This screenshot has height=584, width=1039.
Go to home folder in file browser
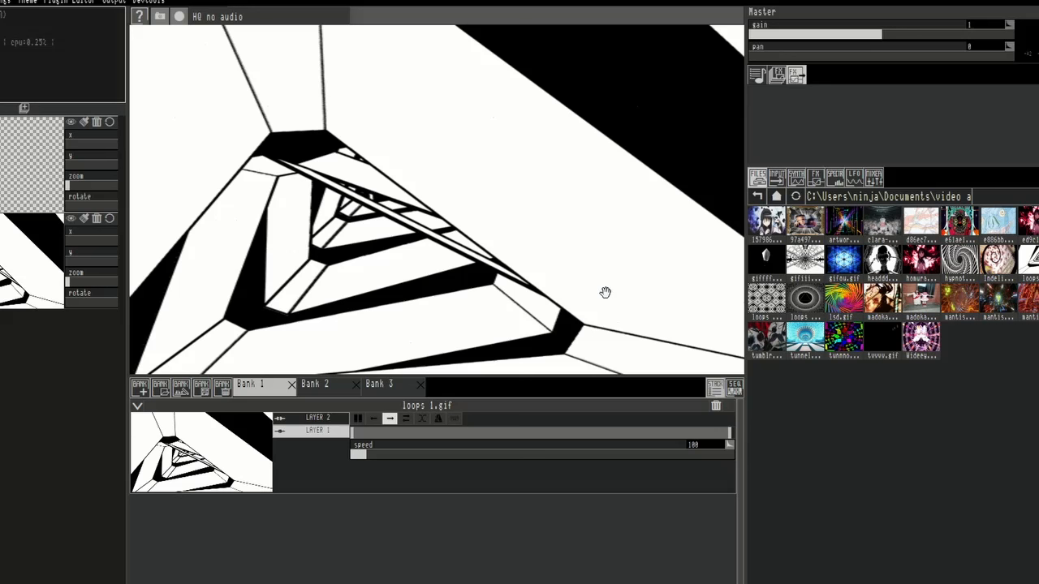[x=776, y=196]
